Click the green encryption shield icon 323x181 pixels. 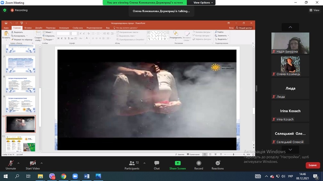coord(4,10)
